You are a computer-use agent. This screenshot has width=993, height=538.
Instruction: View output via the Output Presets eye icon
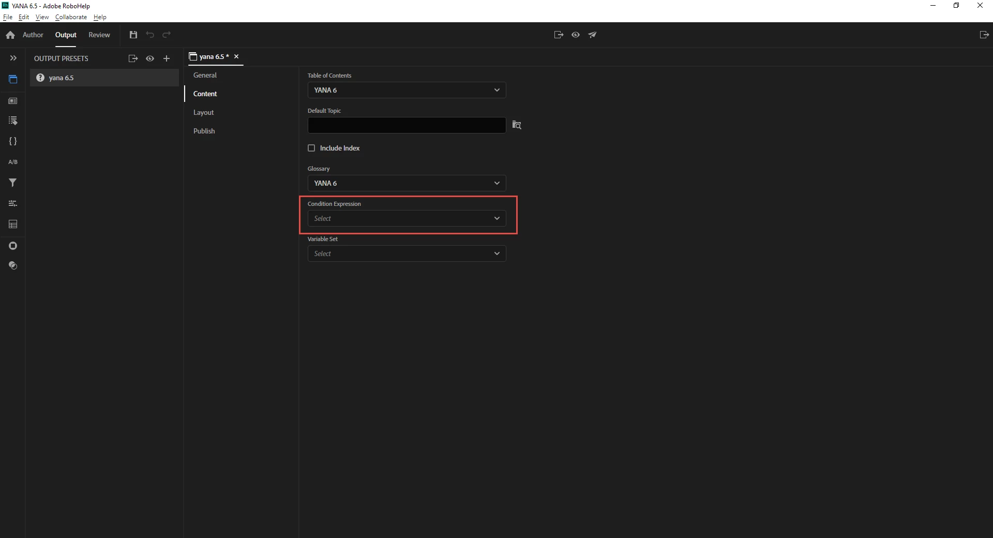(x=150, y=58)
